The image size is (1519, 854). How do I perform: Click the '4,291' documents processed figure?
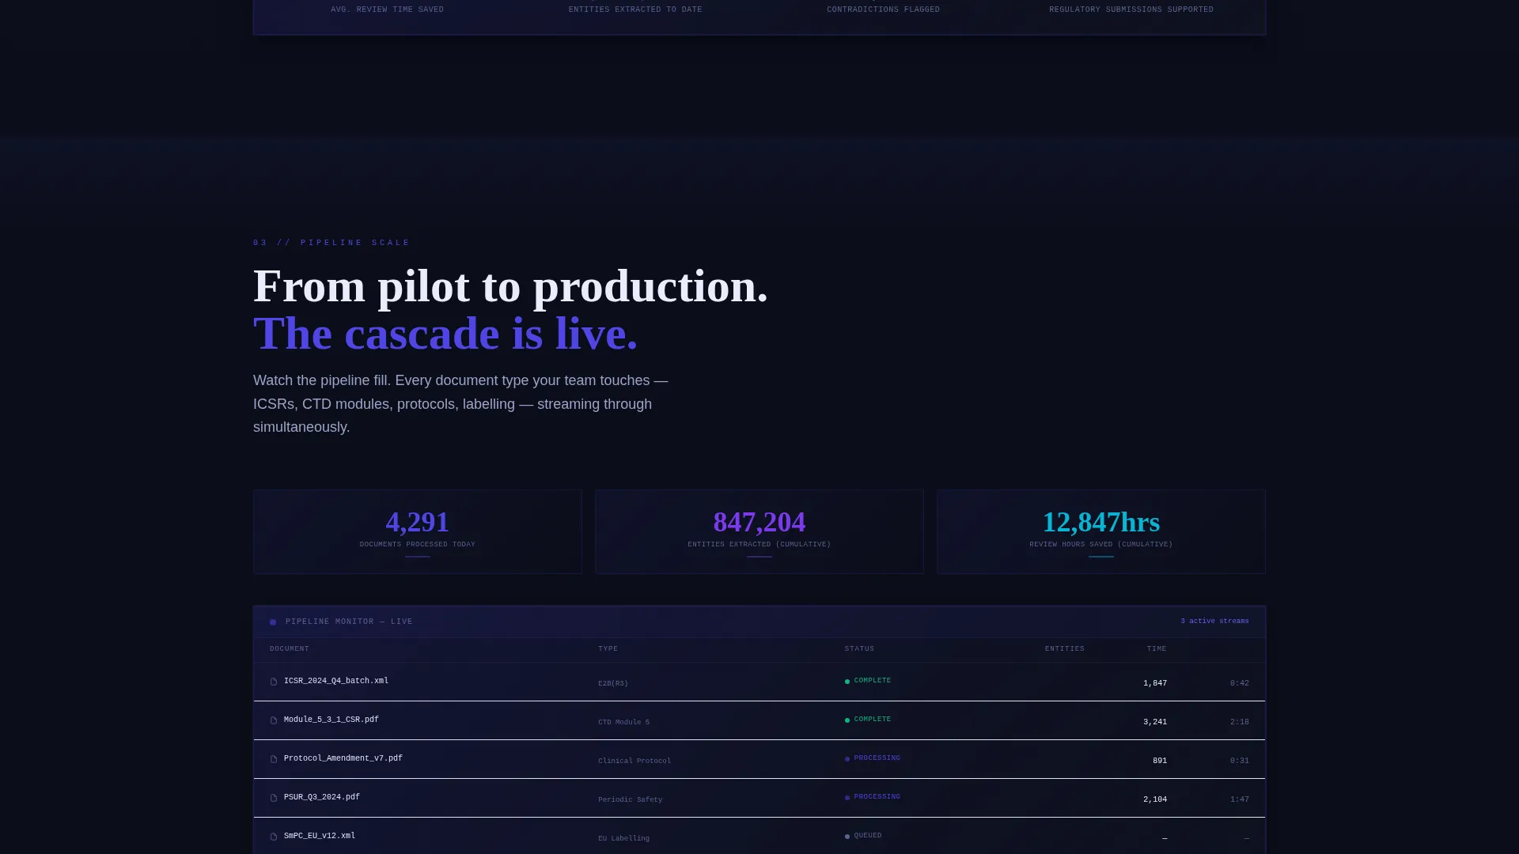[x=418, y=523]
